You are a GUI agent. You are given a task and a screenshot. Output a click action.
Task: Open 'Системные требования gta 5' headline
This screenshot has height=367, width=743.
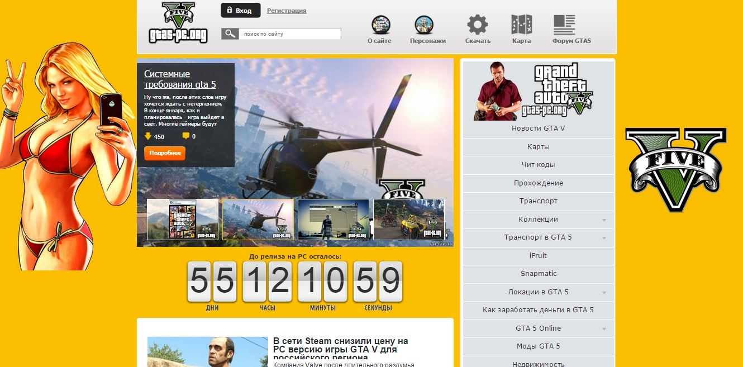coord(180,79)
